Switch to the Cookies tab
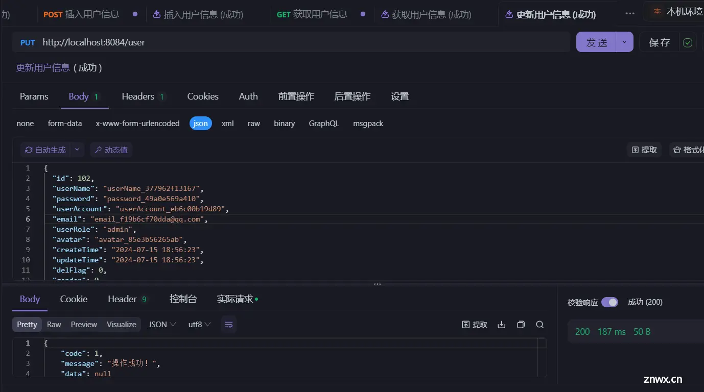 pyautogui.click(x=203, y=96)
